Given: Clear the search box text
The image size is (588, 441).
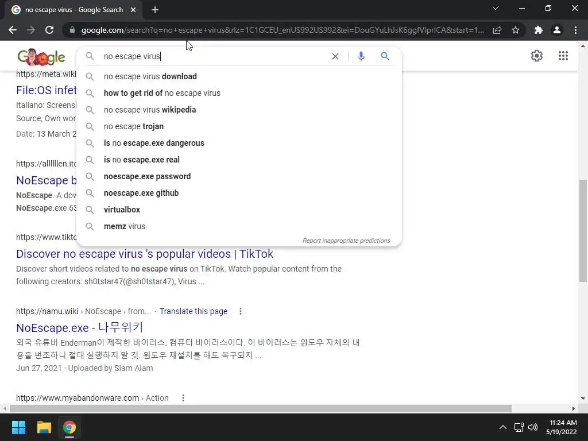Looking at the screenshot, I should click(335, 56).
